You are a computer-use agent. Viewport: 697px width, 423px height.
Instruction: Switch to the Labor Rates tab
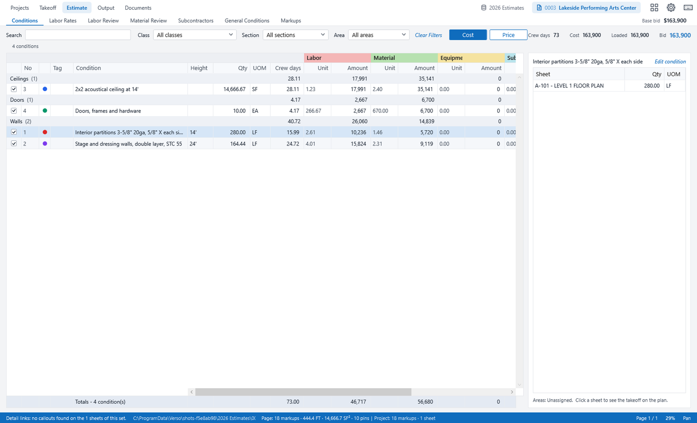63,20
